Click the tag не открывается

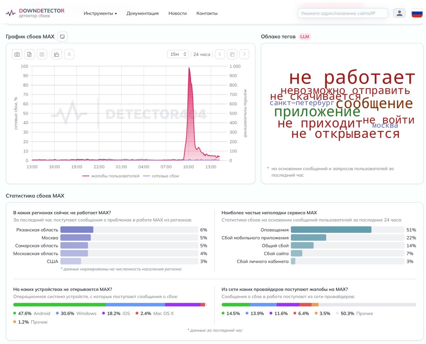(345, 134)
